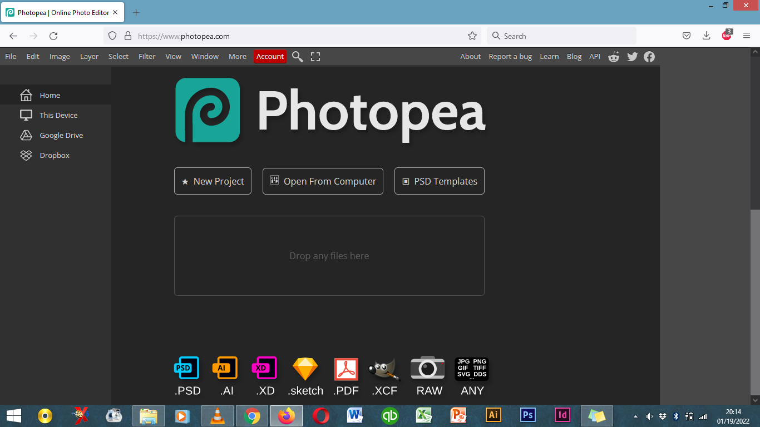Open a new browser tab
The width and height of the screenshot is (760, 427).
[136, 12]
